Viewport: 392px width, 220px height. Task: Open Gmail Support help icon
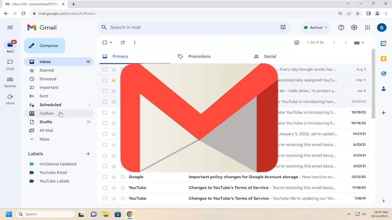click(x=341, y=28)
